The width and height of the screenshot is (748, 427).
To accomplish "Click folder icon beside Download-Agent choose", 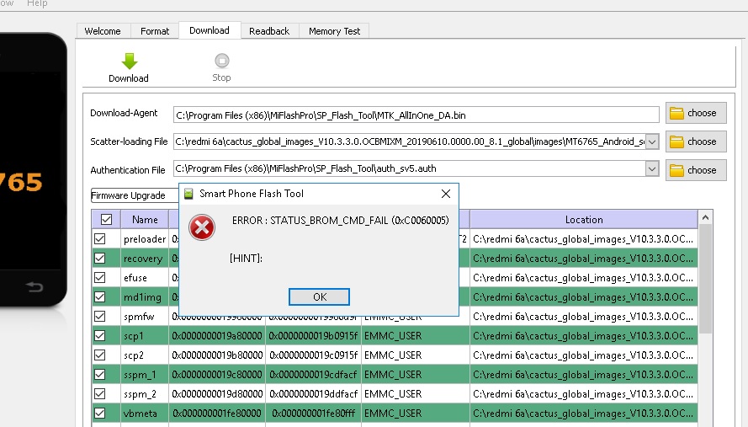I will 676,113.
